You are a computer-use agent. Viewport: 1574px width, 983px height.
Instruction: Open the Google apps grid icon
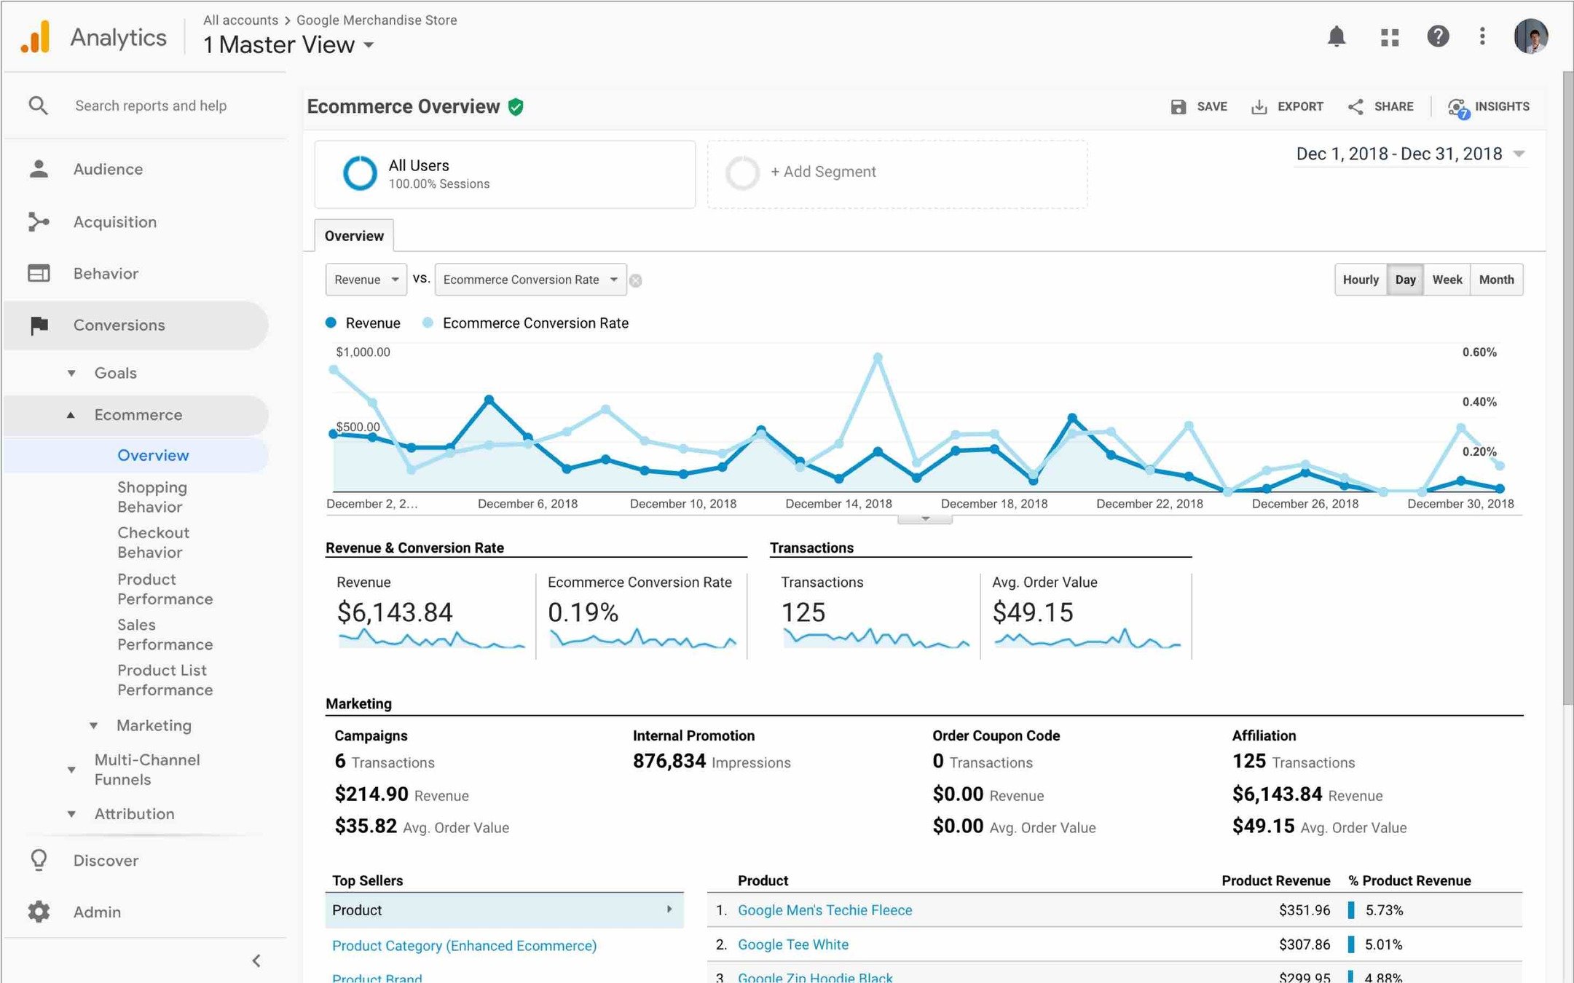click(x=1389, y=36)
